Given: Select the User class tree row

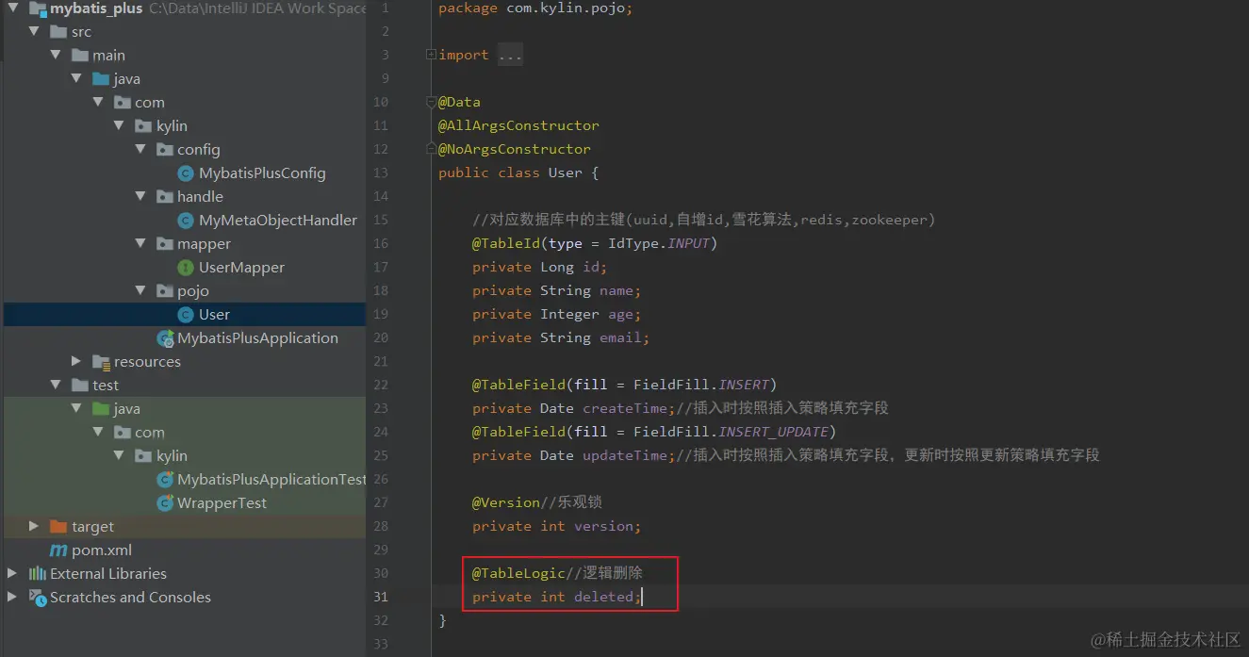Looking at the screenshot, I should pyautogui.click(x=184, y=314).
